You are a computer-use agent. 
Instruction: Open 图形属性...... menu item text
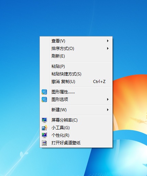[x=63, y=92]
